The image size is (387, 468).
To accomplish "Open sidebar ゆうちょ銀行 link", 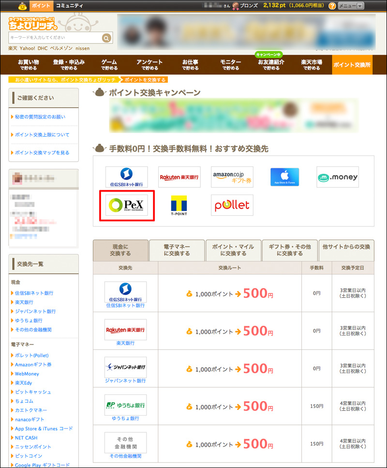I will 29,320.
